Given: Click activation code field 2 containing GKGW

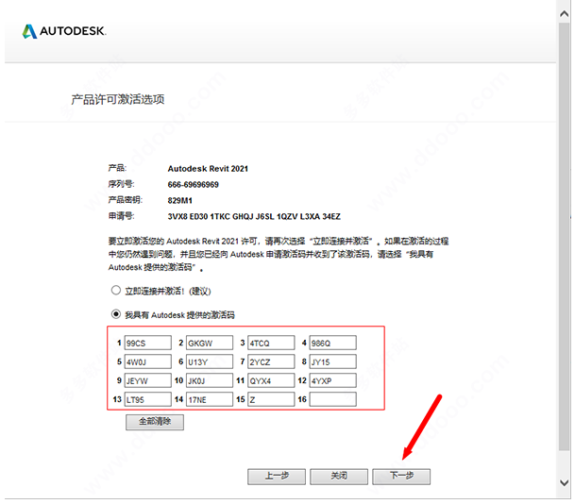Looking at the screenshot, I should 210,343.
